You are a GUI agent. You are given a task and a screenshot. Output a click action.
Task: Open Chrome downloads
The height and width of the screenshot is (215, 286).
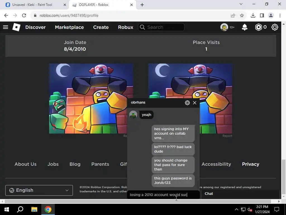(x=253, y=16)
